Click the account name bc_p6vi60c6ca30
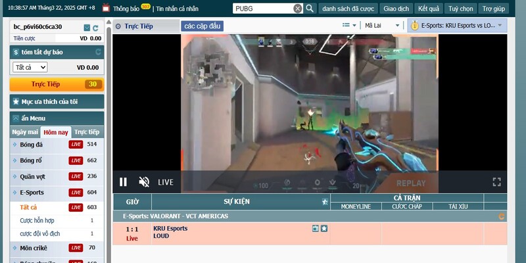Screen dimensions: 526x263 click(37, 27)
